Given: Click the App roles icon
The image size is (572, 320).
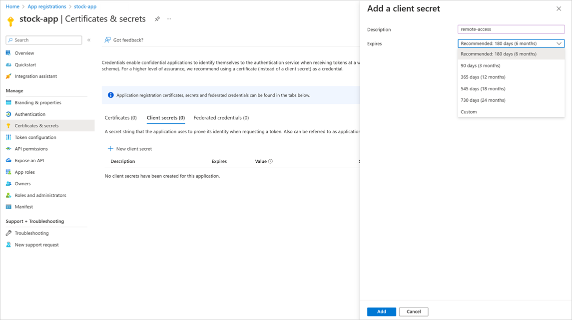Looking at the screenshot, I should pyautogui.click(x=8, y=172).
